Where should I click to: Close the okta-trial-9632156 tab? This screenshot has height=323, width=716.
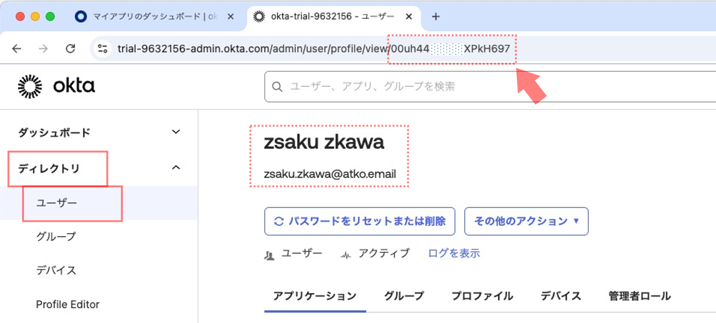(408, 16)
